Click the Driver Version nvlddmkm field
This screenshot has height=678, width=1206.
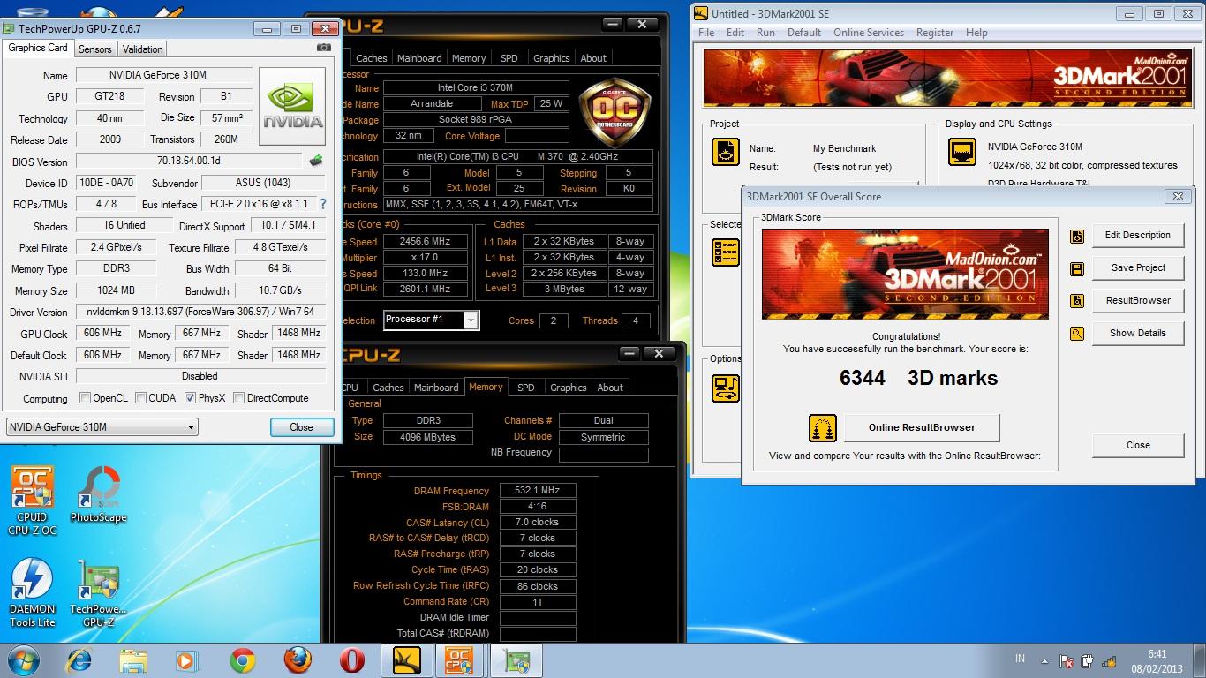200,312
